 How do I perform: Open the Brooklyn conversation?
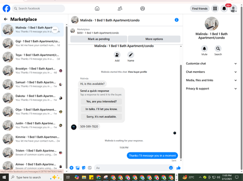pos(33,71)
